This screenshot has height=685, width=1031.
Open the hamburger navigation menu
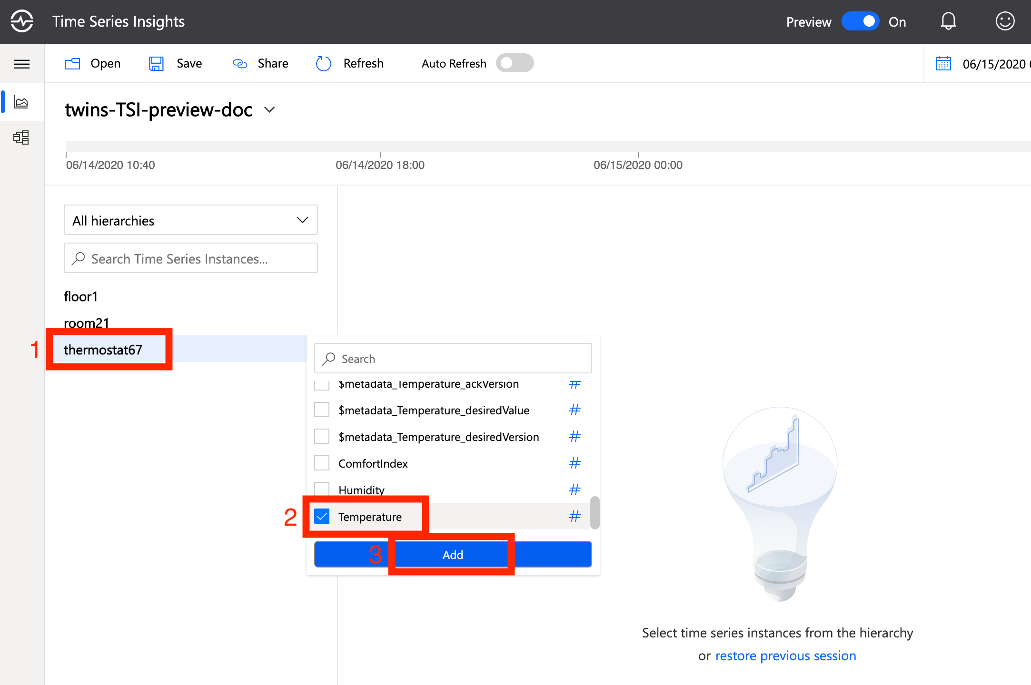pyautogui.click(x=22, y=64)
